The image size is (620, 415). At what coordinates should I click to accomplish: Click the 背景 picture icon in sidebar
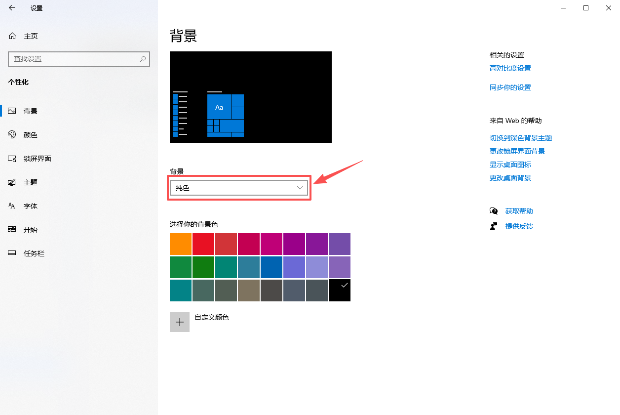coord(12,111)
